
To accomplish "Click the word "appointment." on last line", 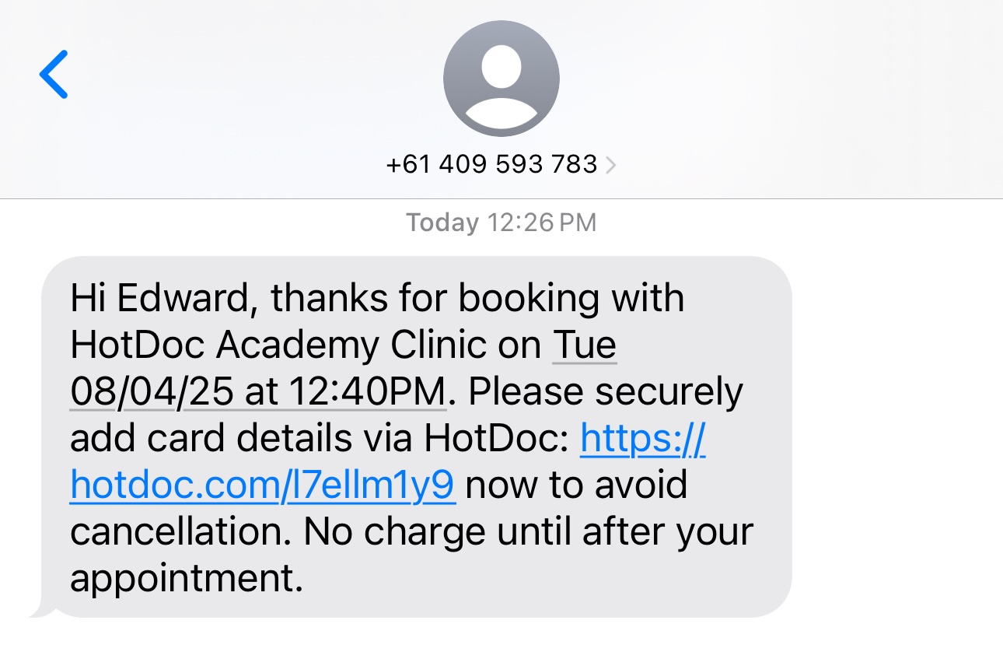I will 186,579.
